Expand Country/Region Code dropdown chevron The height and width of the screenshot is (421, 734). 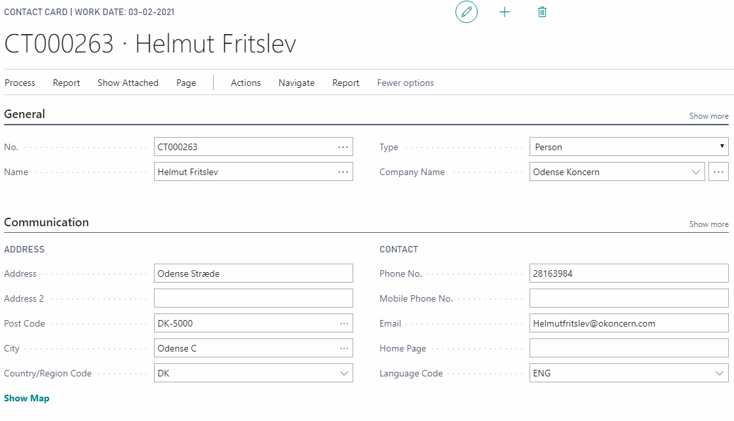[344, 373]
